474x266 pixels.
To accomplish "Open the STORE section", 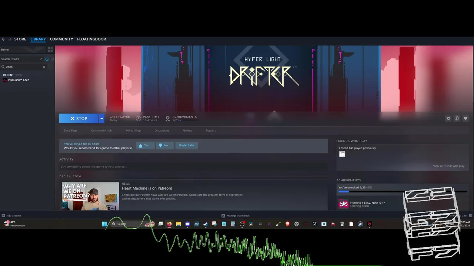I will [20, 39].
